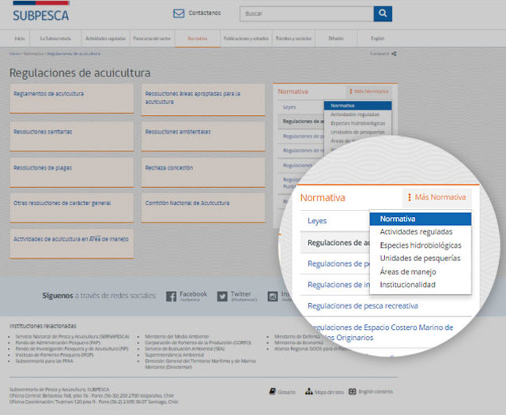
Task: Select the Normativa tab in the top navigation
Action: pos(198,39)
